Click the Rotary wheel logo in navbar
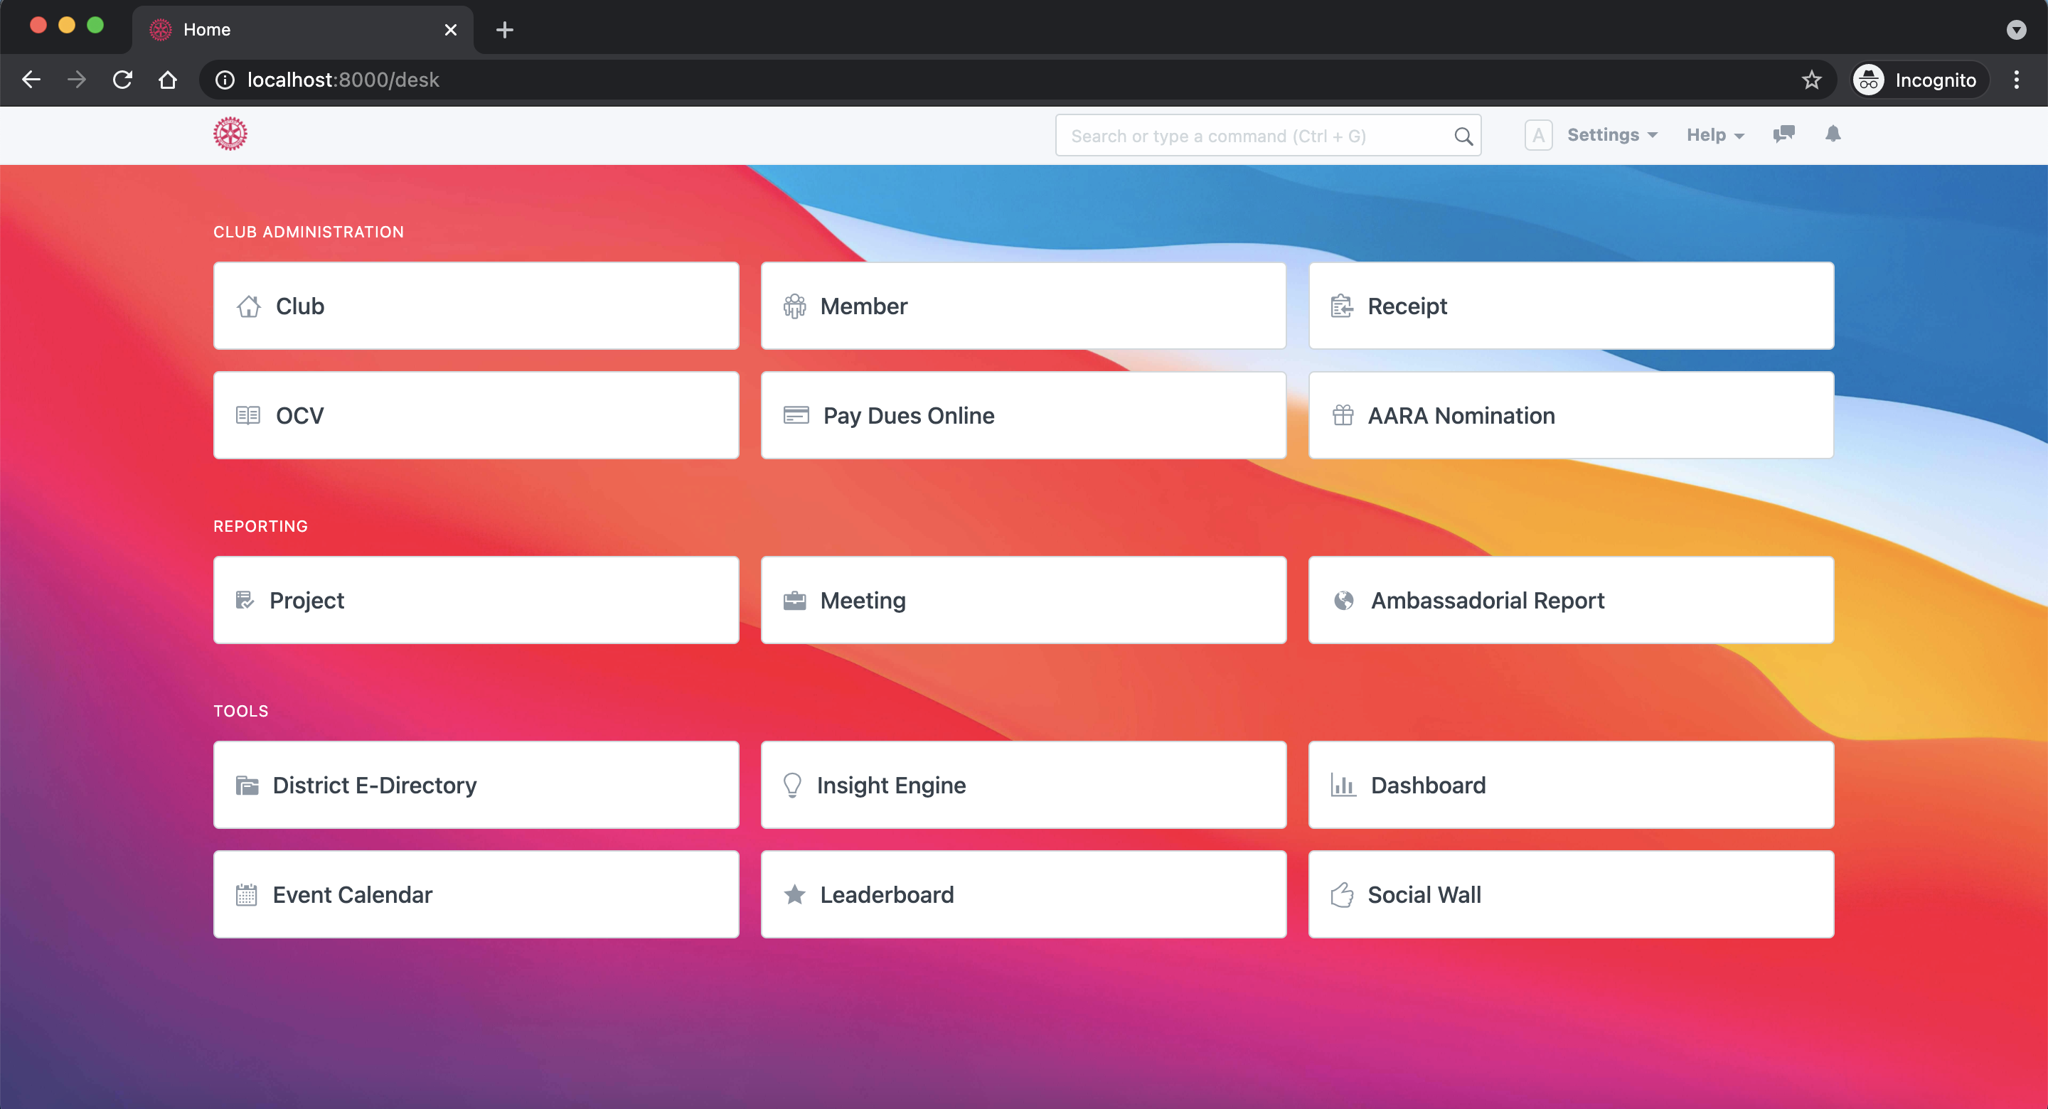 (x=230, y=134)
